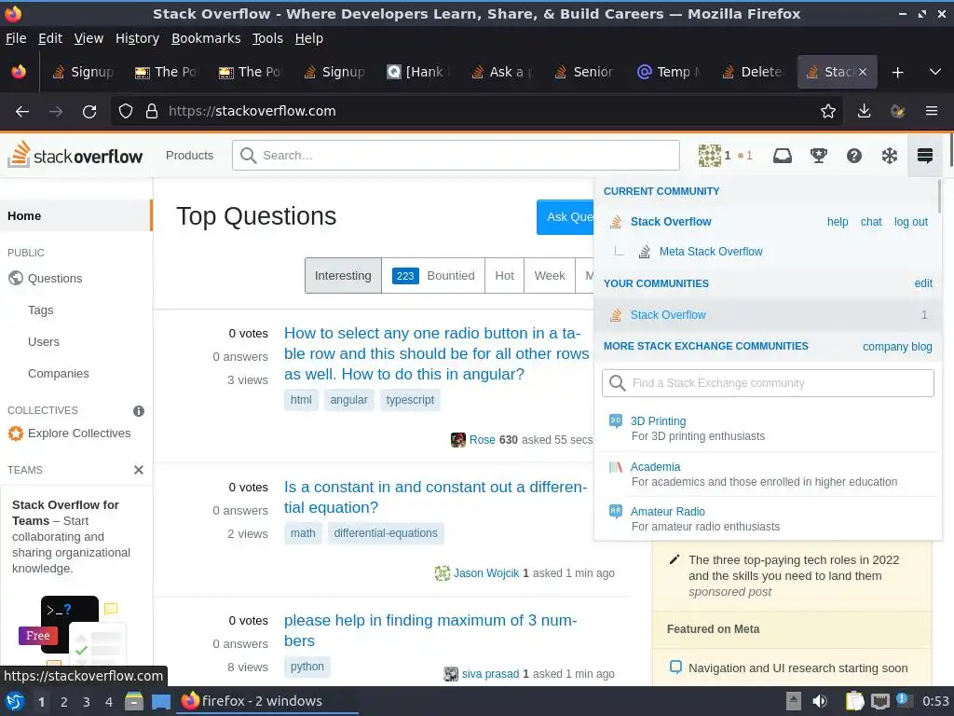This screenshot has height=716, width=954.
Task: Expand the list all tabs chevron
Action: tap(935, 72)
